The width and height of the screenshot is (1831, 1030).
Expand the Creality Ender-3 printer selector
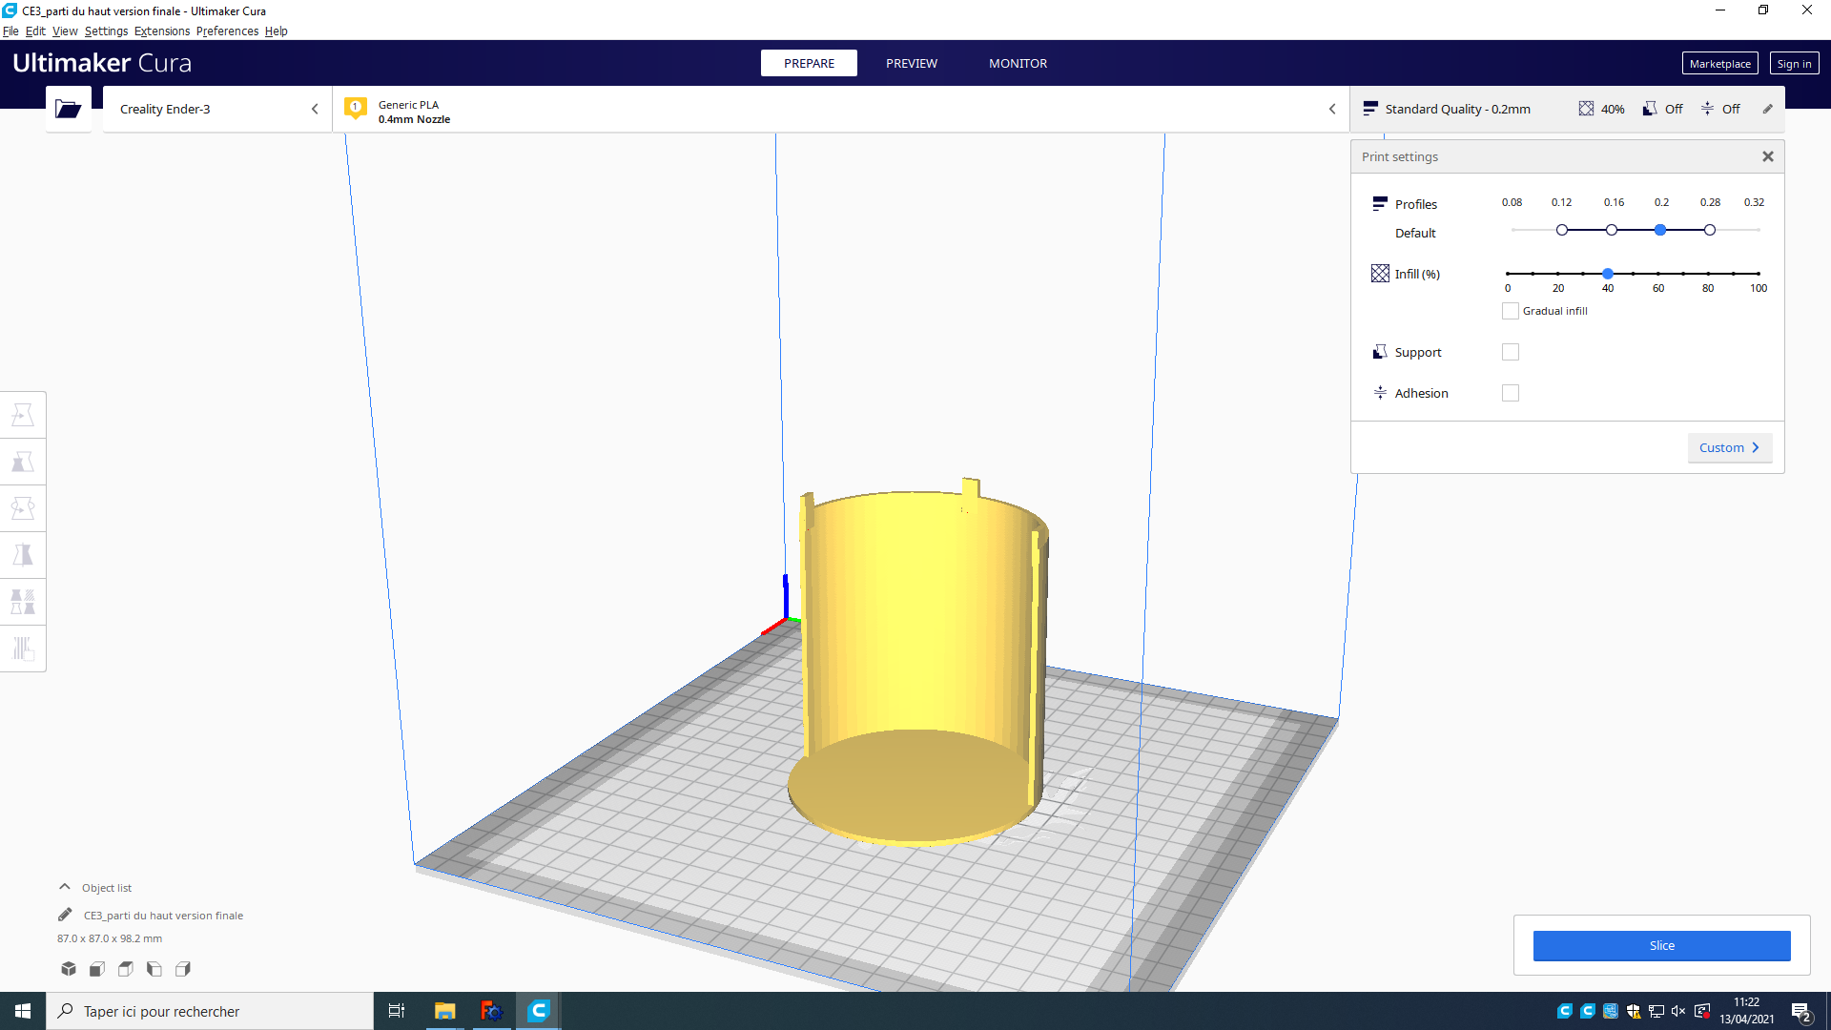pyautogui.click(x=217, y=109)
